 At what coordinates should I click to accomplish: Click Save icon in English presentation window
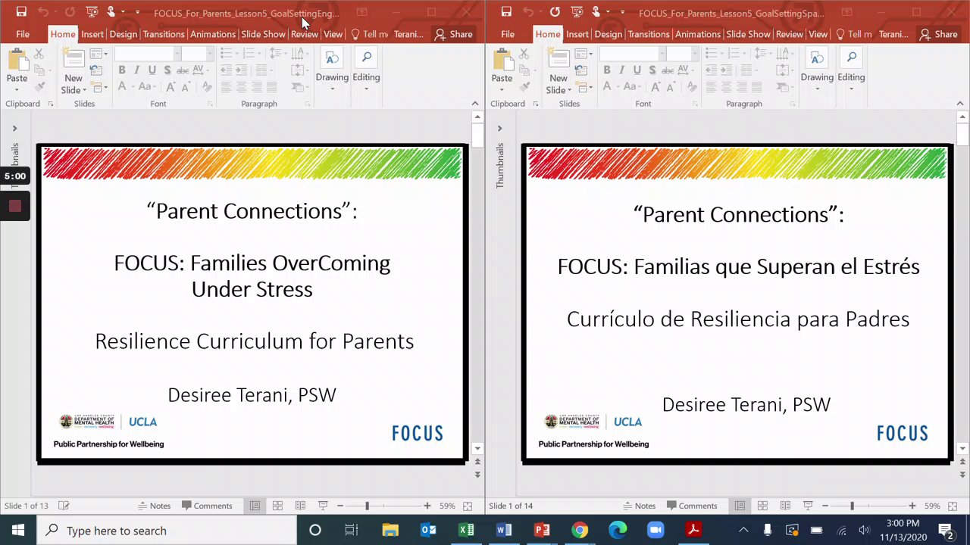click(21, 12)
